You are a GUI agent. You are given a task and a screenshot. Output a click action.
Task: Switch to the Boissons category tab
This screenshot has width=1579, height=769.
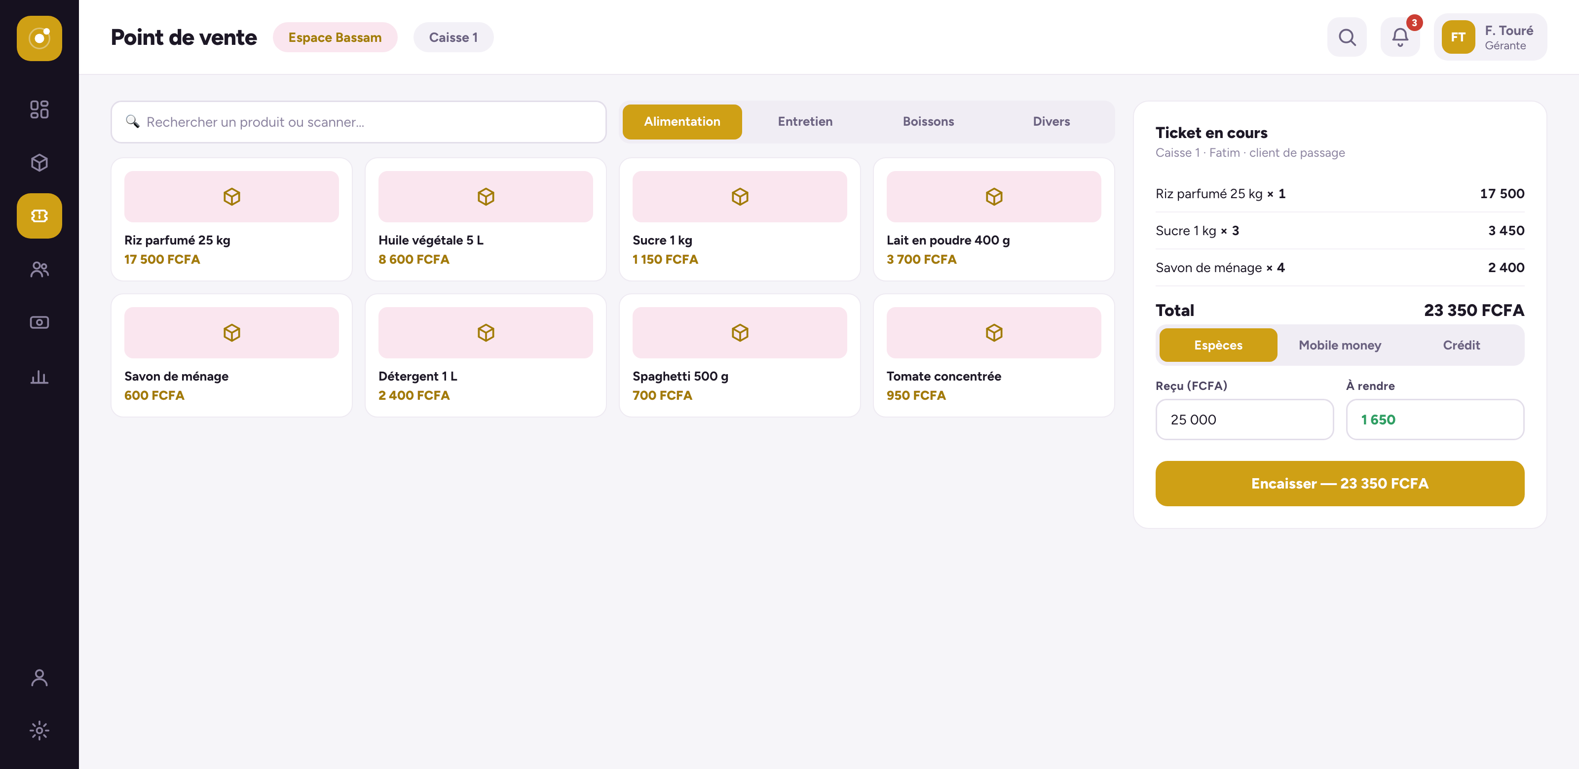tap(928, 122)
